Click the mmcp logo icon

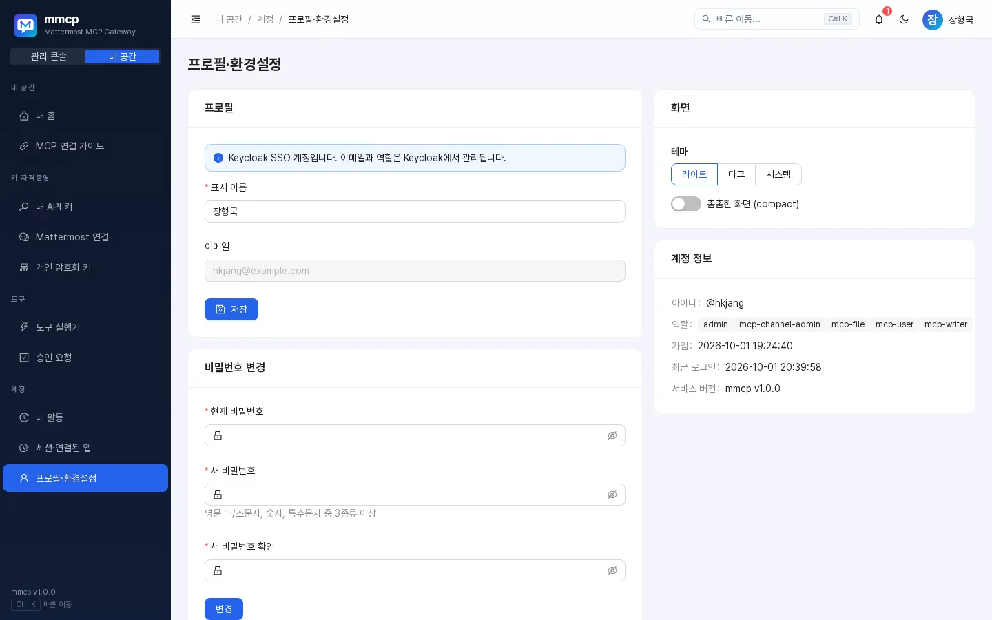point(25,25)
